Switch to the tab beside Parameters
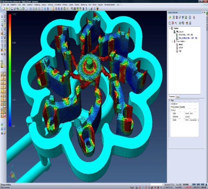 (x=177, y=97)
